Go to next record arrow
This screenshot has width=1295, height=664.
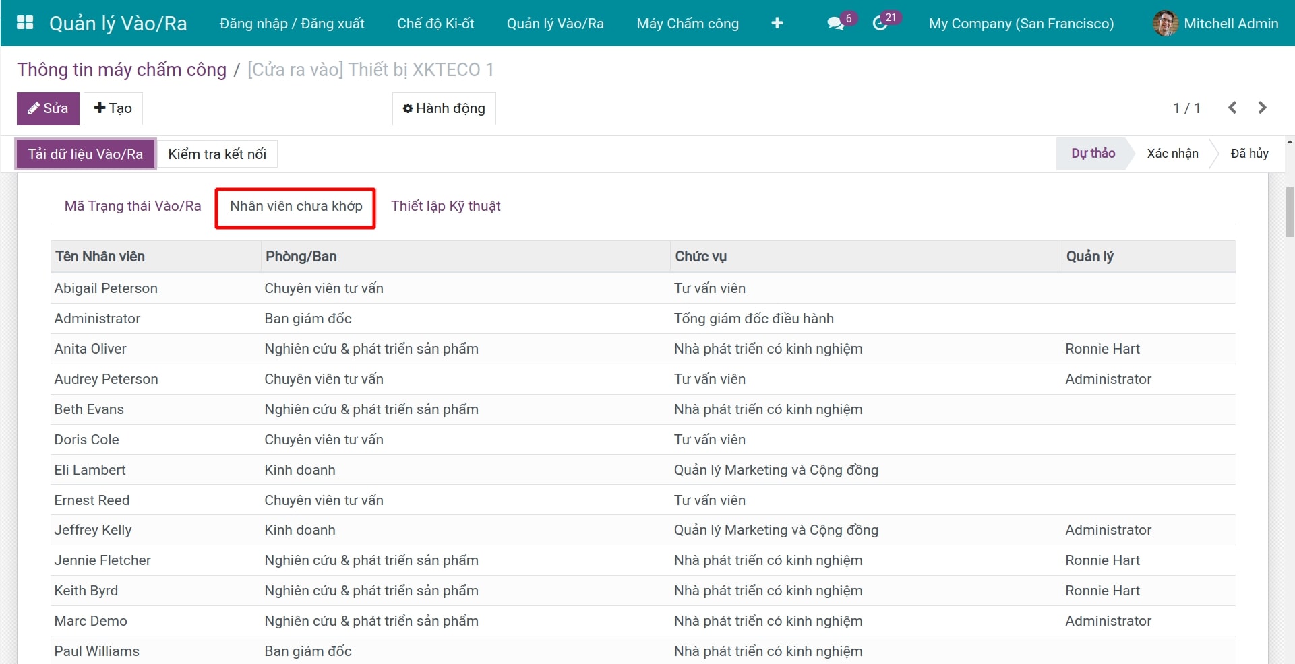point(1262,108)
